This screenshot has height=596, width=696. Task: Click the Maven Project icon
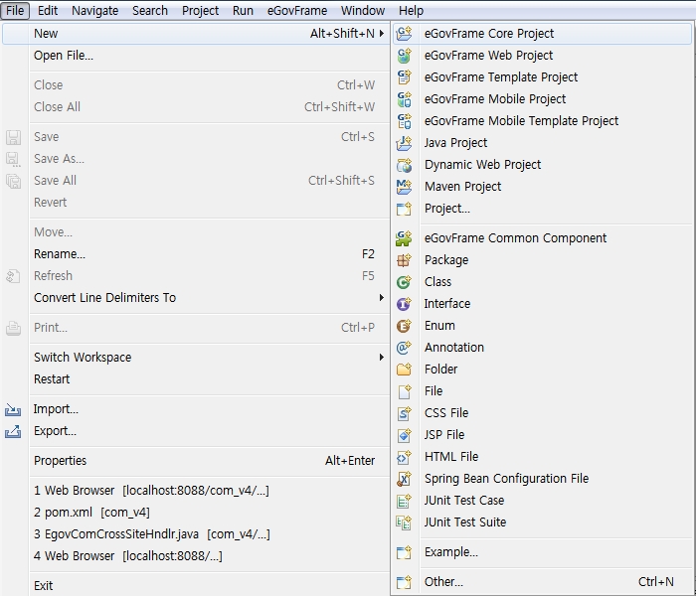404,187
